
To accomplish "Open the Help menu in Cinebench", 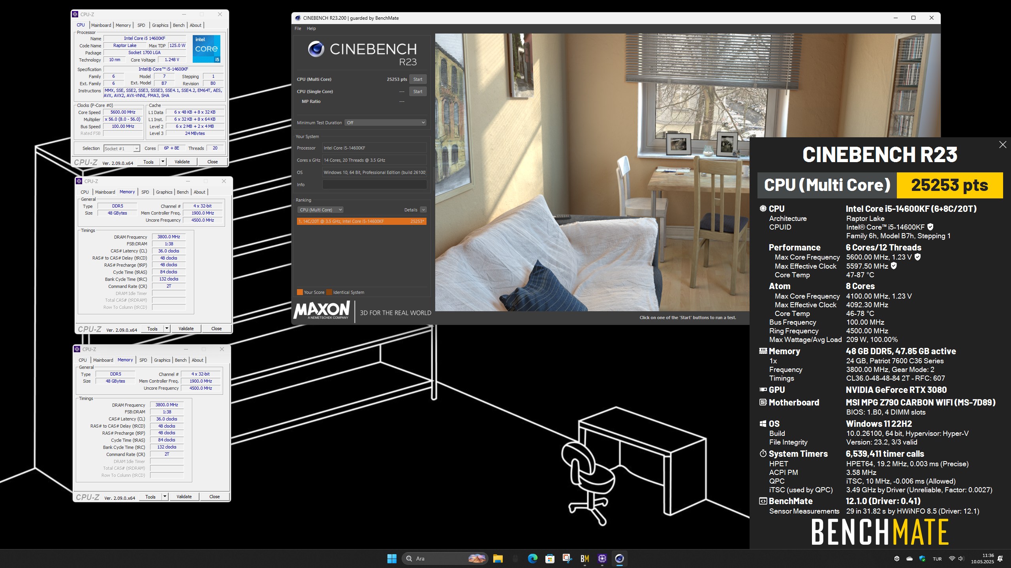I will 311,28.
